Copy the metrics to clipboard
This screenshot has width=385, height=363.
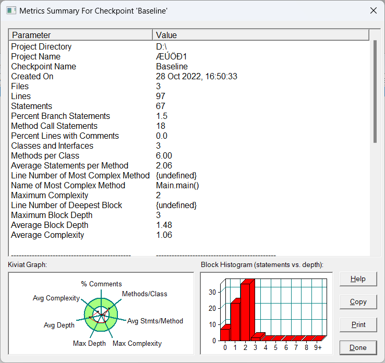point(358,302)
